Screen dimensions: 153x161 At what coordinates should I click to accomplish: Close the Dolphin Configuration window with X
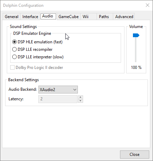tap(148, 5)
